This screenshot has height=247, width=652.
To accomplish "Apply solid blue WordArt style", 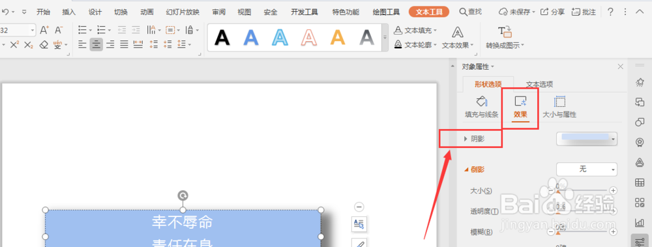I will click(x=251, y=38).
